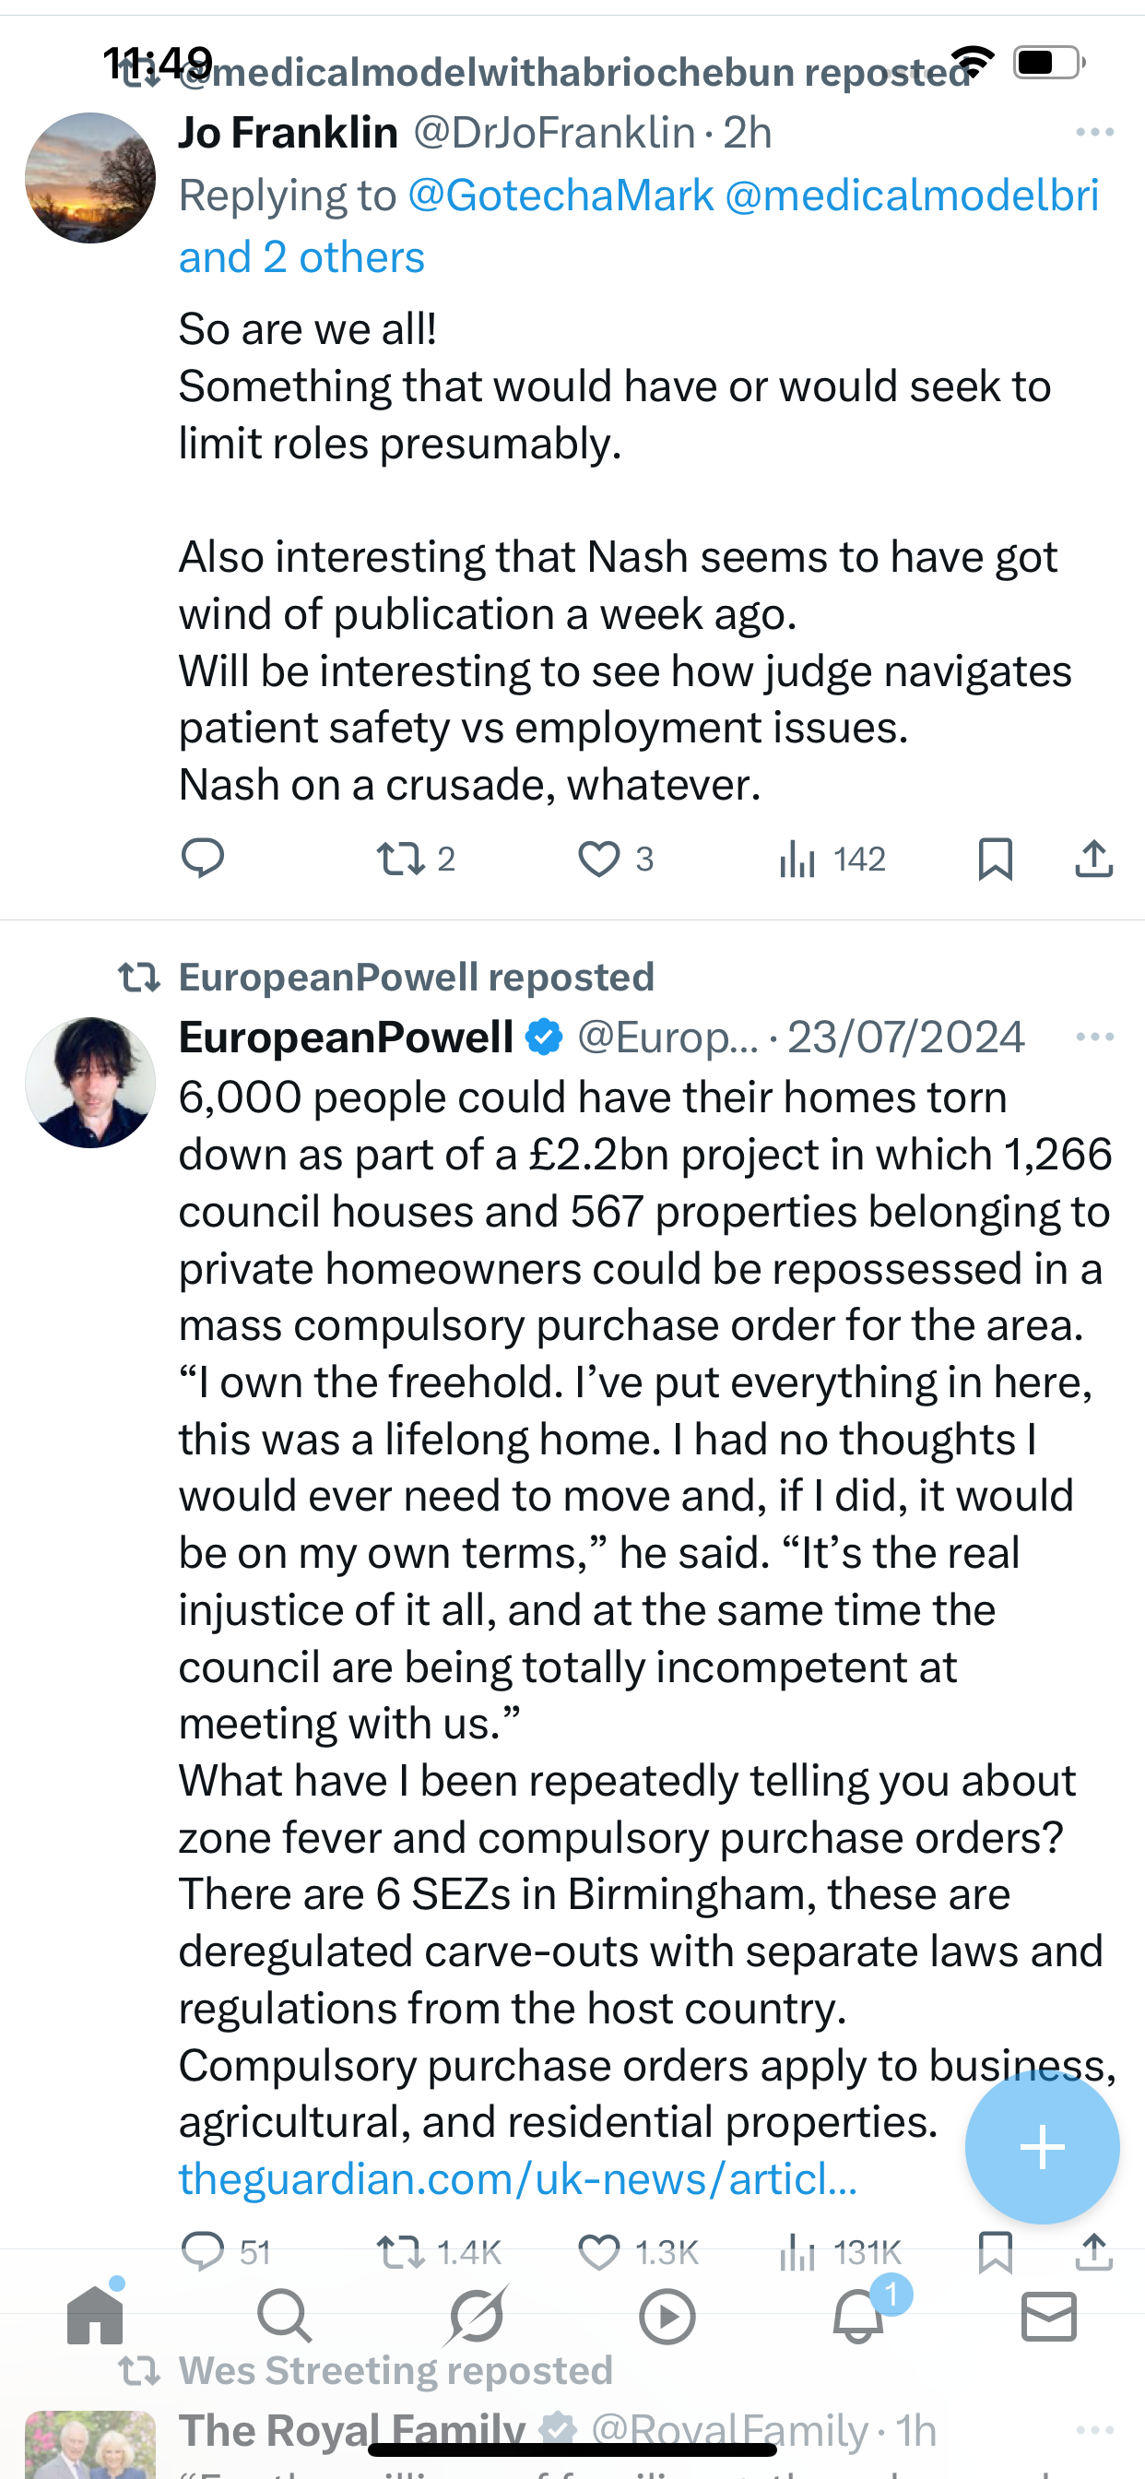Reply to Jo Franklin's tweet

[x=202, y=858]
